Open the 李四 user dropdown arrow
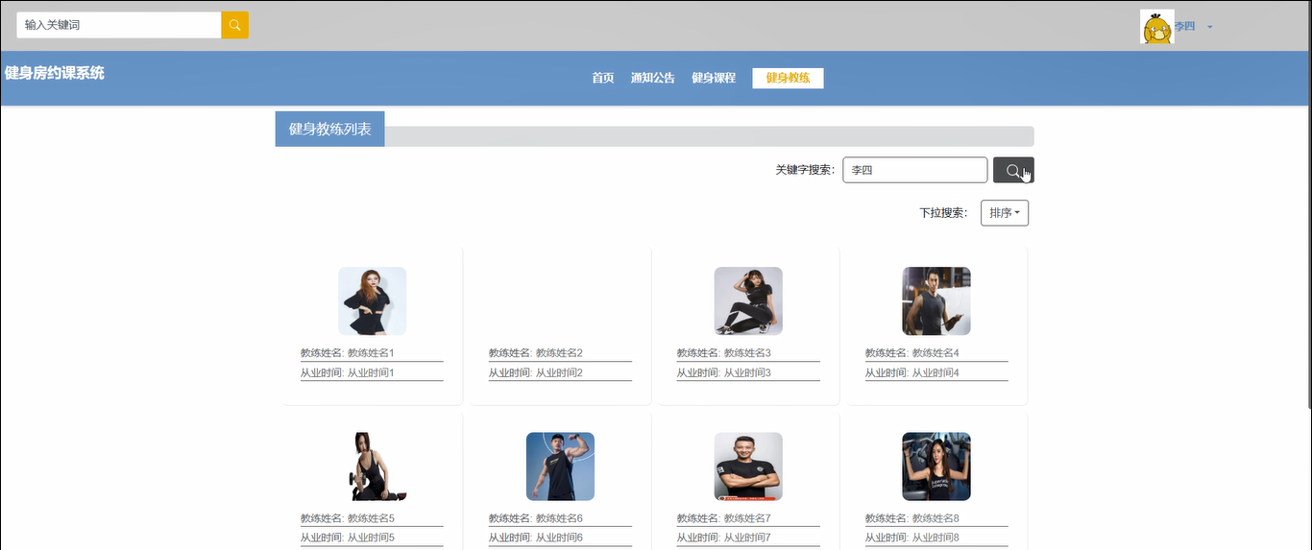 [1210, 27]
